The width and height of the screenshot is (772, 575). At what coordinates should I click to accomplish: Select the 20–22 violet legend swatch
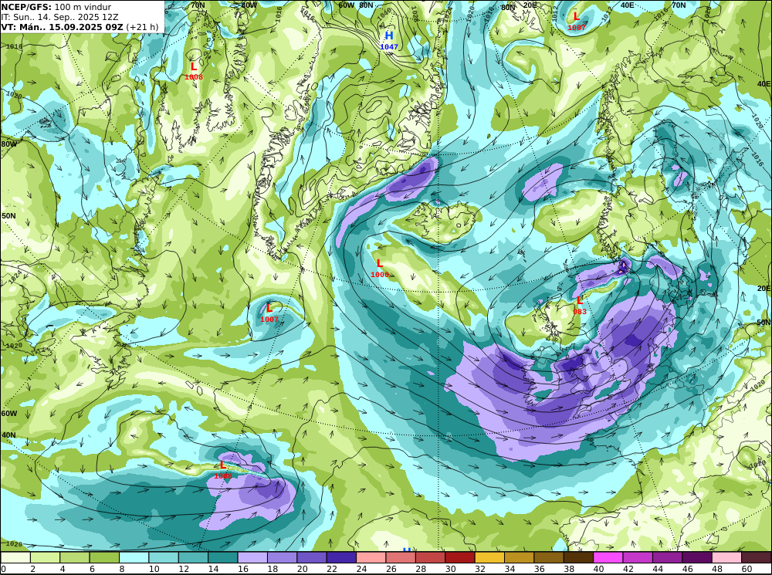click(312, 557)
